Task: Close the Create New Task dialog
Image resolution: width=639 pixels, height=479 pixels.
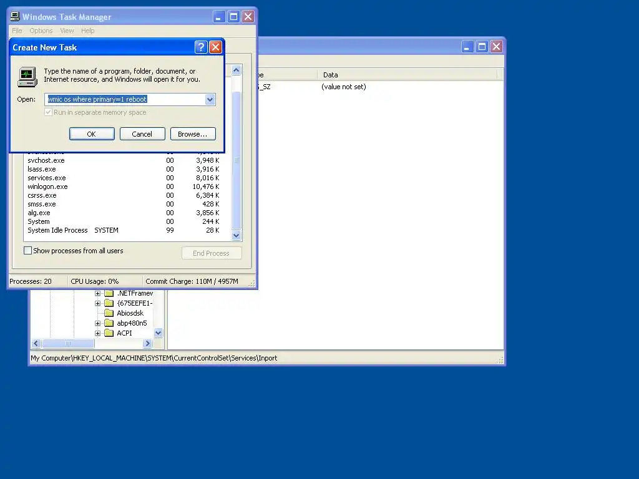Action: click(215, 47)
